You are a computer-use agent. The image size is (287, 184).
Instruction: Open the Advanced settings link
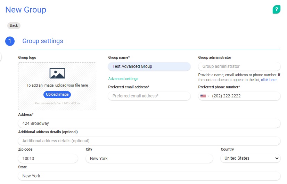[x=123, y=79]
